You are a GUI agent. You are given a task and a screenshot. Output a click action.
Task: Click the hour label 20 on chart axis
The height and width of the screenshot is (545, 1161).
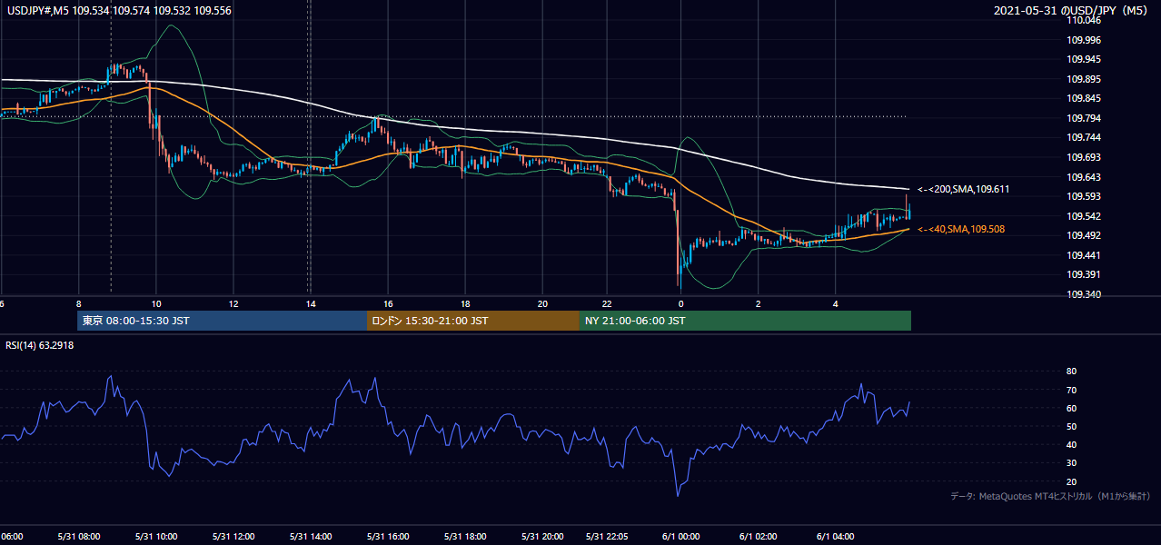(542, 303)
